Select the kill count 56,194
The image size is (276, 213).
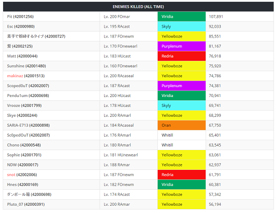point(215,204)
